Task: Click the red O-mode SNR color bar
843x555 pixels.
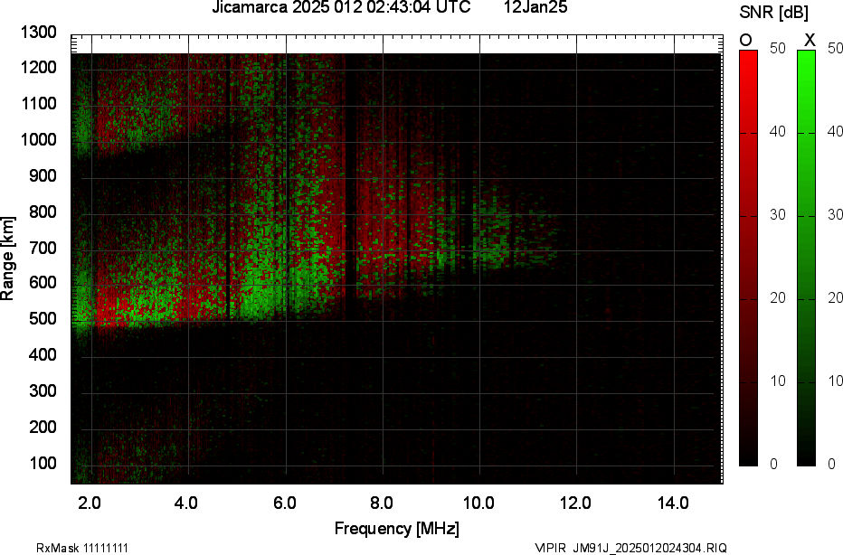Action: [748, 258]
